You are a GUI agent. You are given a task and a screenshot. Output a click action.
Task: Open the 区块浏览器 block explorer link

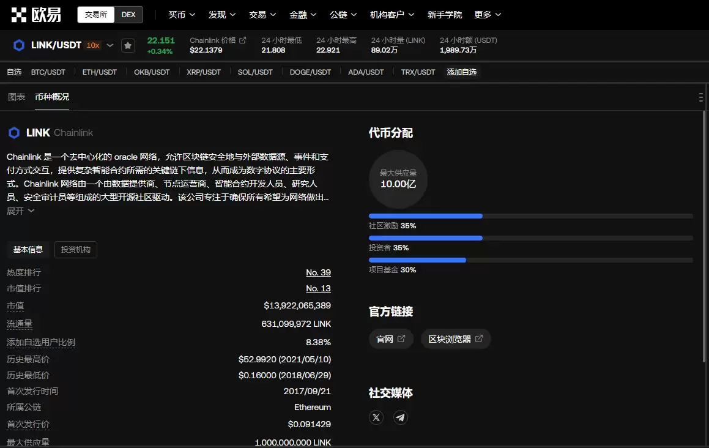coord(456,339)
